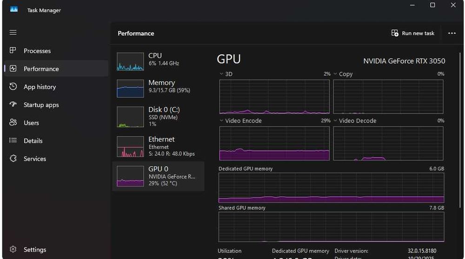
Task: Click the Processes grid icon
Action: click(13, 51)
